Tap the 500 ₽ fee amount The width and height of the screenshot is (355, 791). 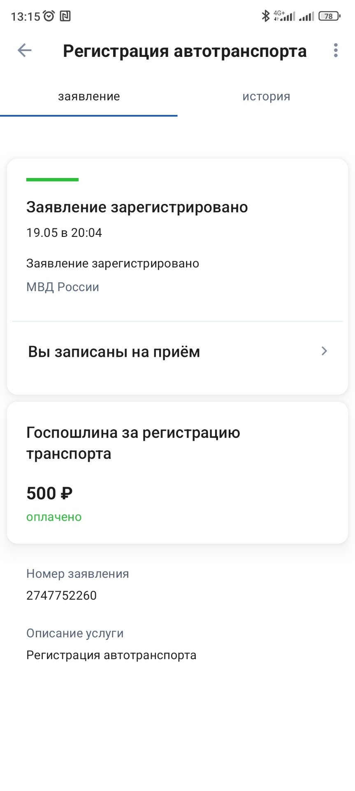(49, 494)
